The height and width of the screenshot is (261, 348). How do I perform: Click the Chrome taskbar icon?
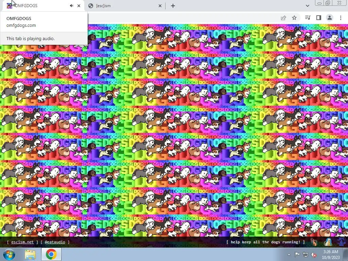51,254
